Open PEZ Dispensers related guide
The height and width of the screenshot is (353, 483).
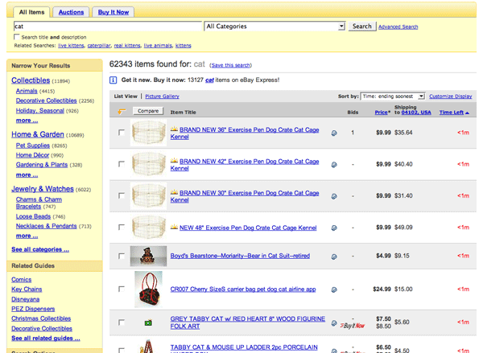33,309
